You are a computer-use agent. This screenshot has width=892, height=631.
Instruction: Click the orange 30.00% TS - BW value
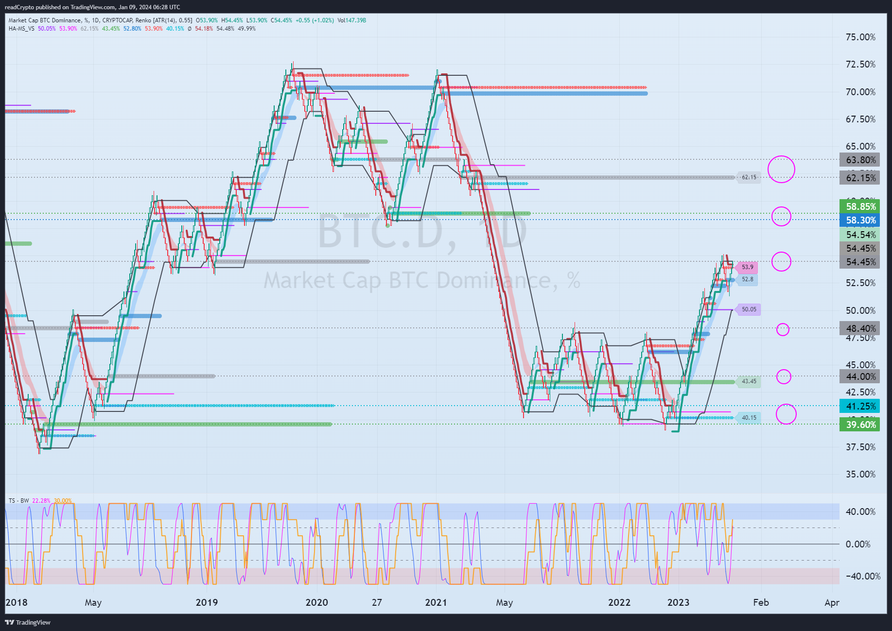click(63, 501)
